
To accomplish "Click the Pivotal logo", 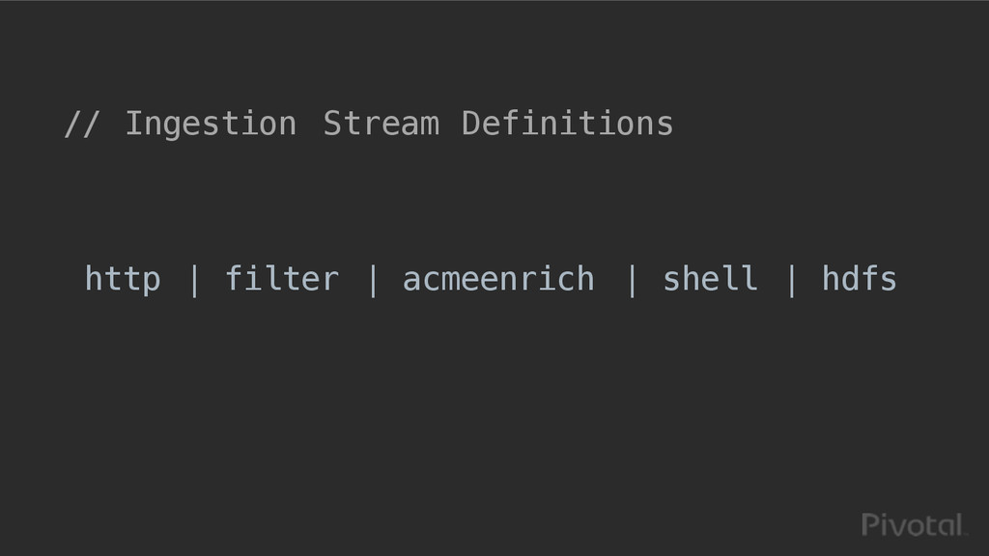I will click(x=914, y=526).
